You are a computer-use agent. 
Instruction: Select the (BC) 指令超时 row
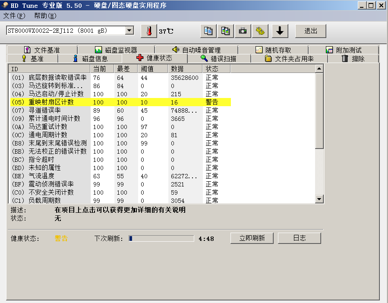120,159
